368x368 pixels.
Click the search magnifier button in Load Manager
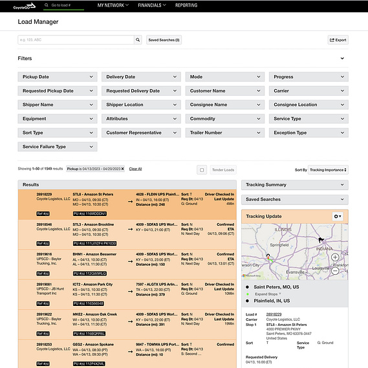[x=138, y=40]
